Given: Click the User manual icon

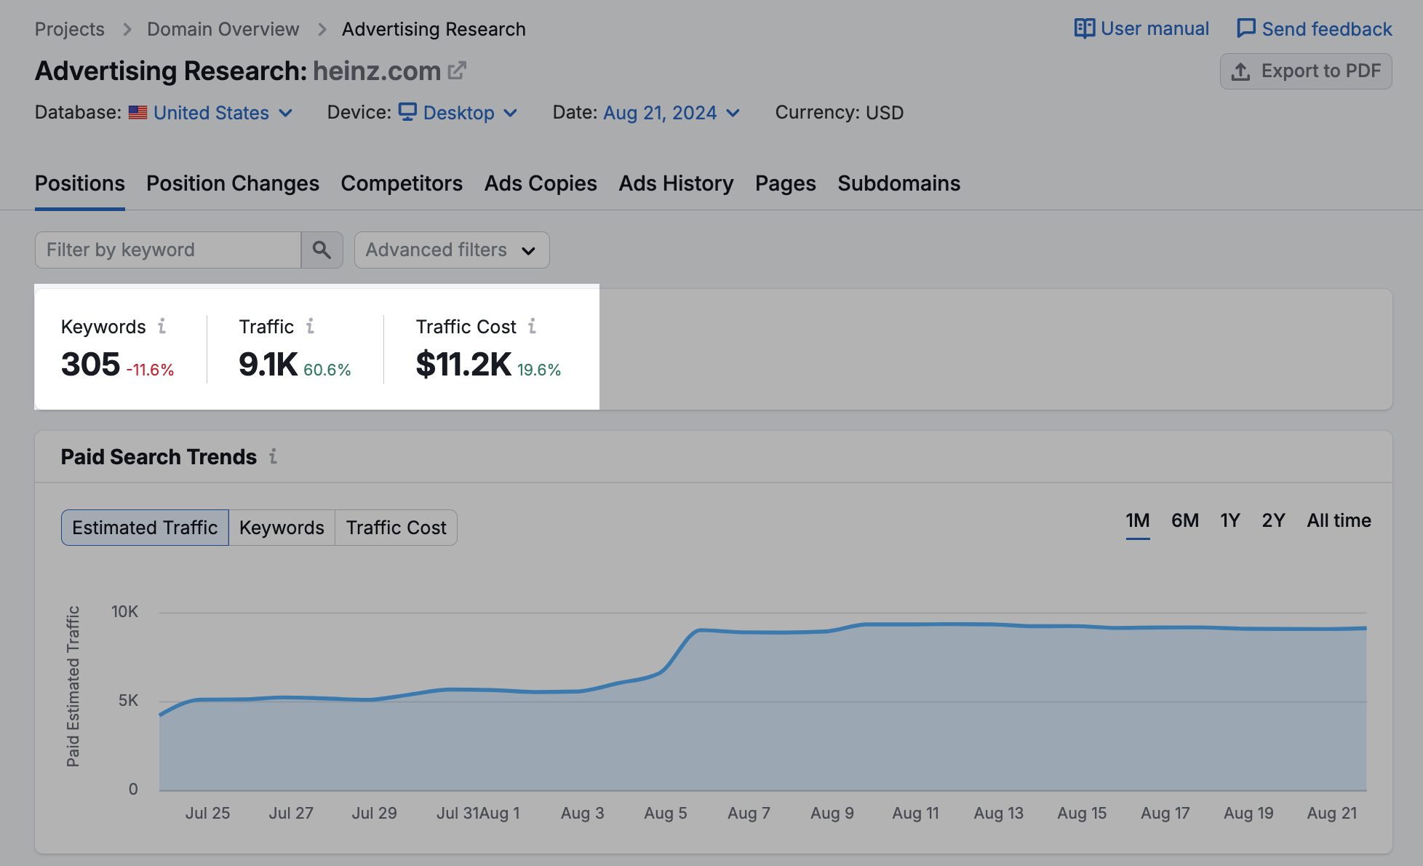Looking at the screenshot, I should coord(1084,28).
